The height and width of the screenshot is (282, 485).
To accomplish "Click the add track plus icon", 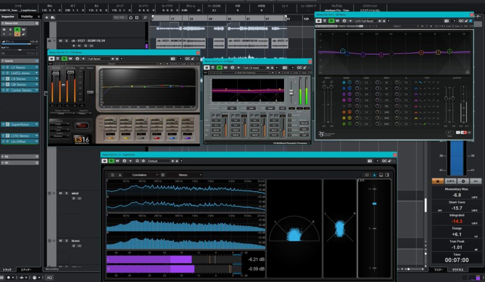I will point(46,17).
